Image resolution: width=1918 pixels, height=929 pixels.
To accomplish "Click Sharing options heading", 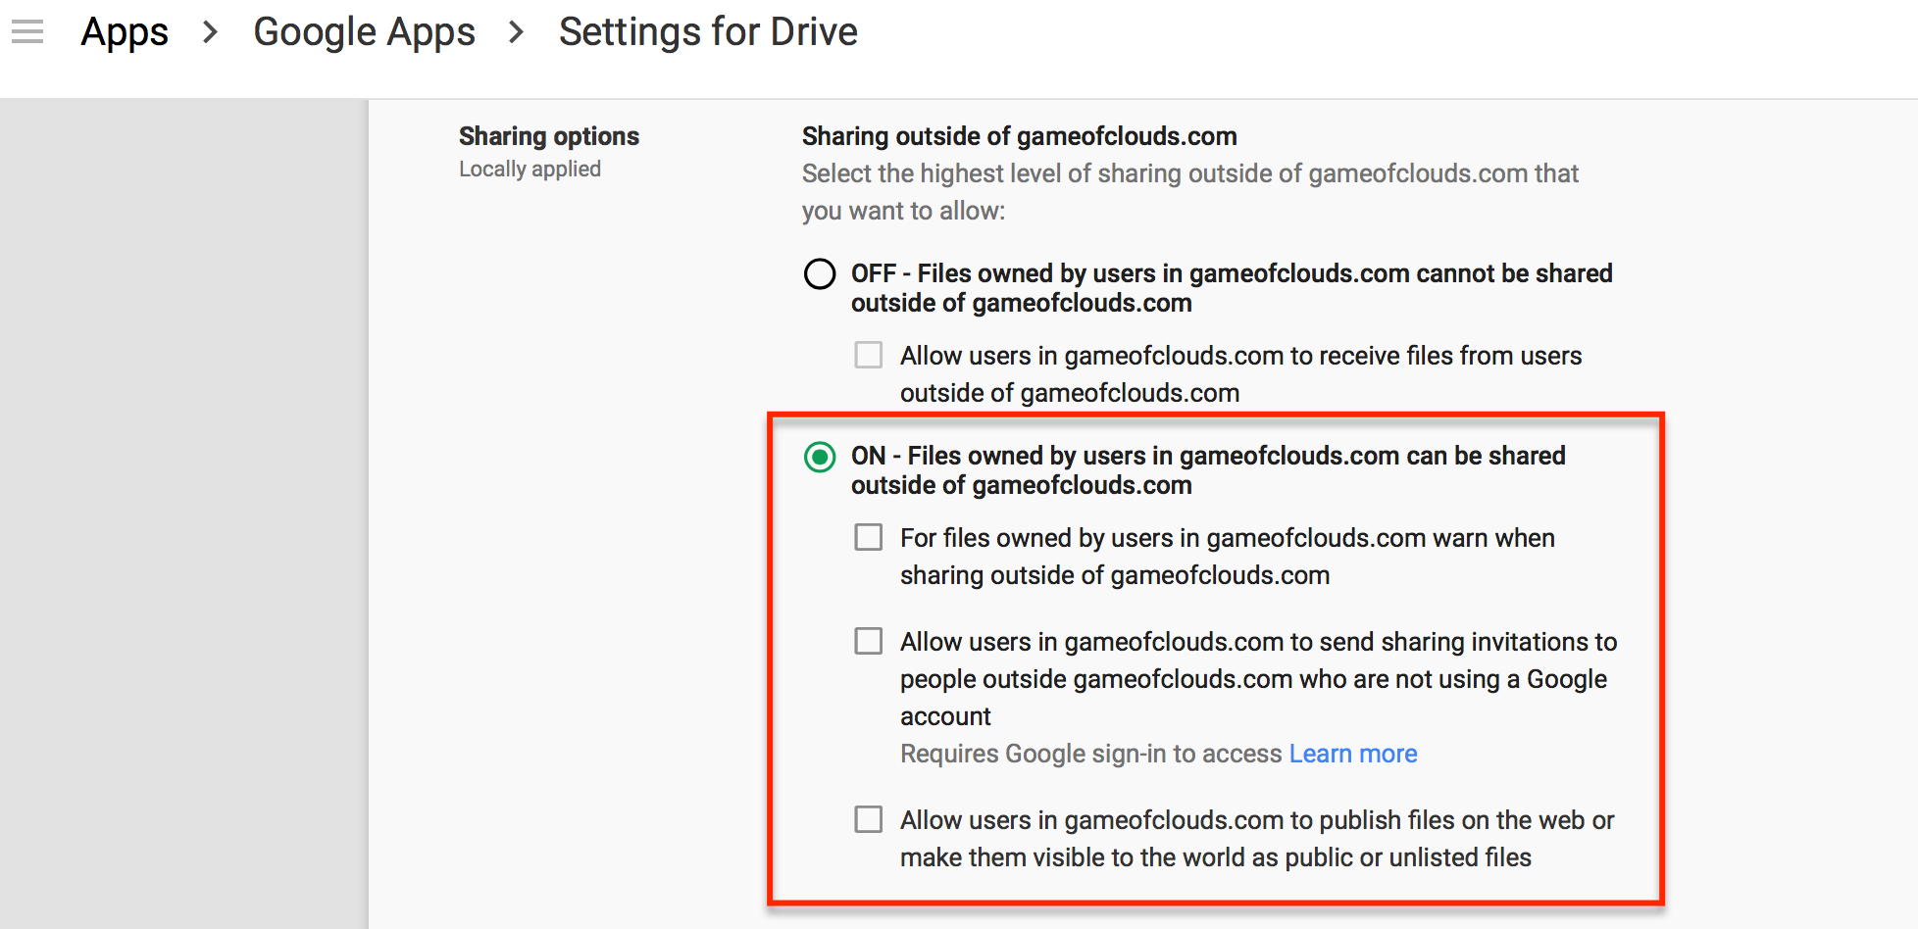I will [549, 136].
